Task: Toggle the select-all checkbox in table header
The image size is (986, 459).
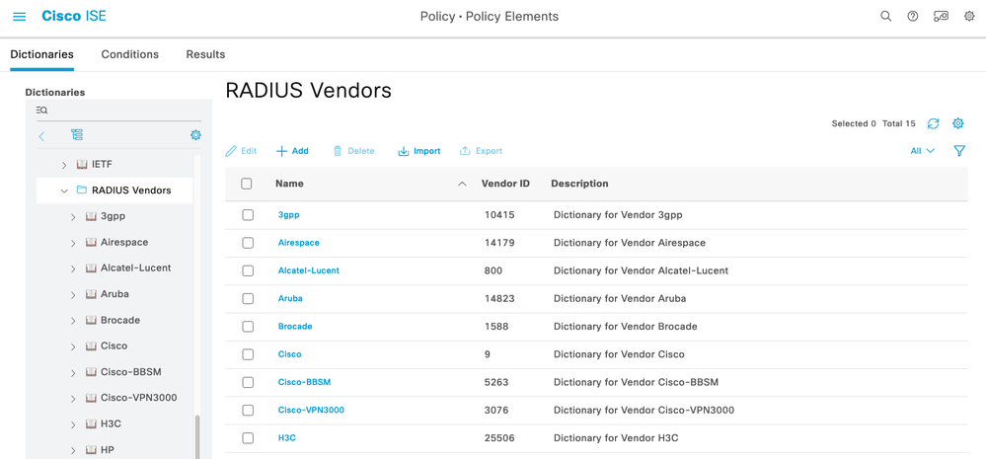Action: [247, 184]
